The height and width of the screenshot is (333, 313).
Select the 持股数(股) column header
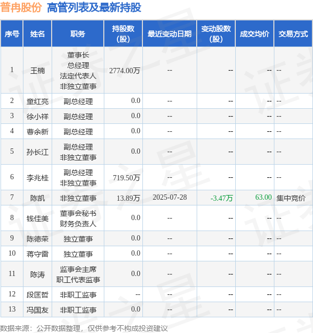click(x=123, y=34)
